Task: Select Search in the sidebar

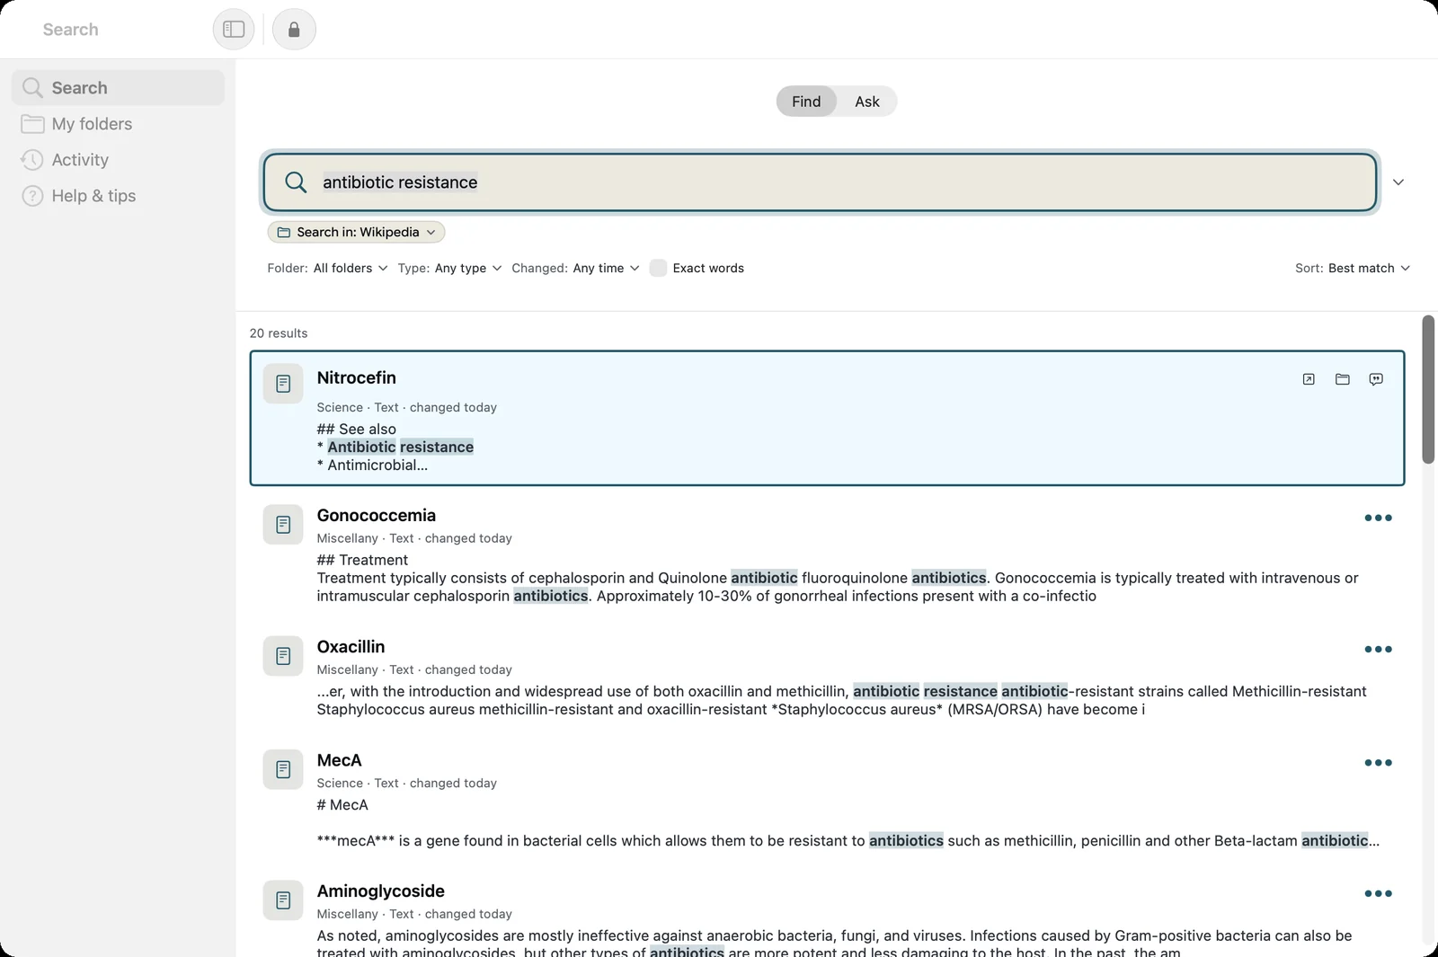Action: tap(118, 88)
